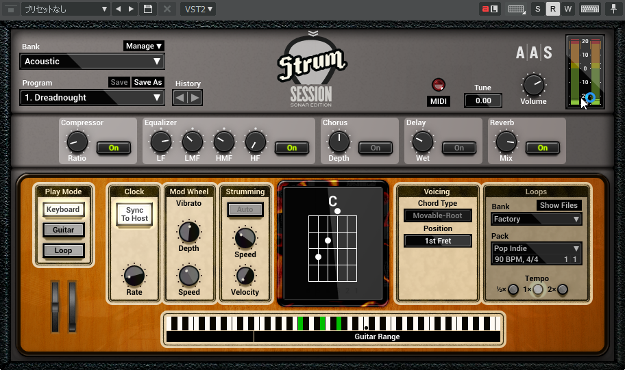Click the Equalizer LMF knob
This screenshot has height=370, width=625.
coord(192,142)
